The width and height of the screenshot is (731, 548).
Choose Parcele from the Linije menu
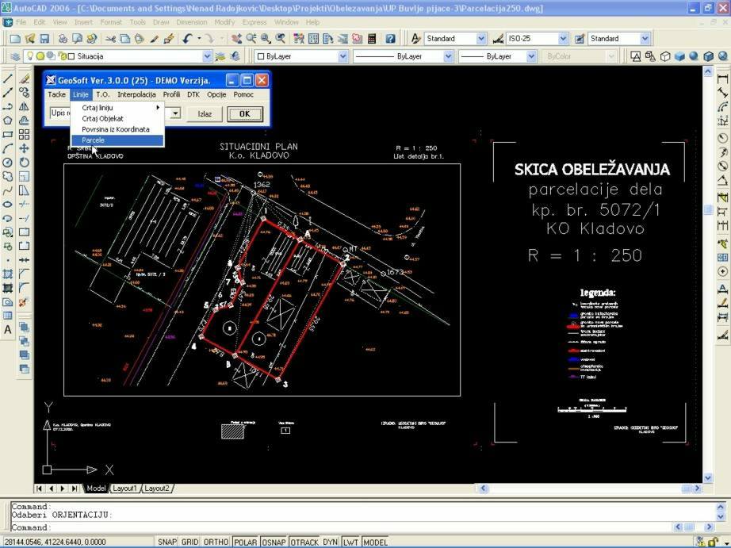pos(117,140)
